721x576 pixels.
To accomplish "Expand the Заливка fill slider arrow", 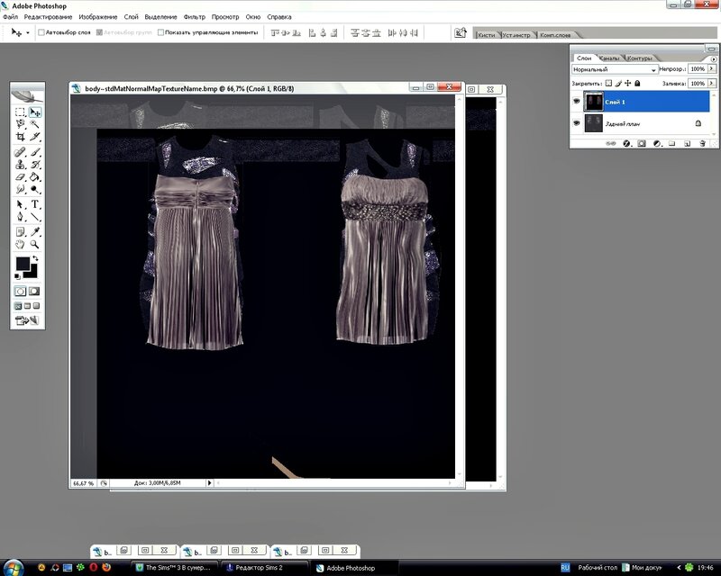I will point(709,83).
